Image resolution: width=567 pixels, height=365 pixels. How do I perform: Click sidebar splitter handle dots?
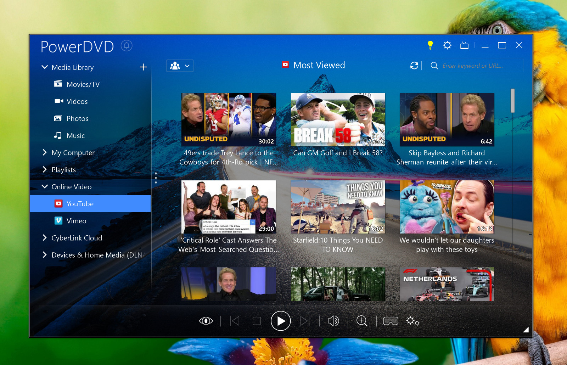[156, 178]
